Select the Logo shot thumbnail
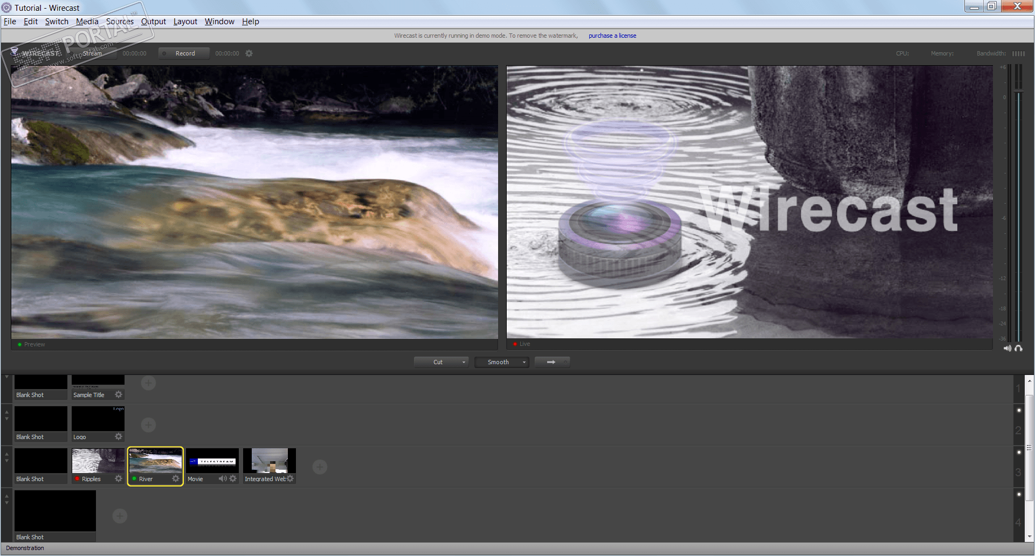Screen dimensions: 1035x556 coord(98,419)
